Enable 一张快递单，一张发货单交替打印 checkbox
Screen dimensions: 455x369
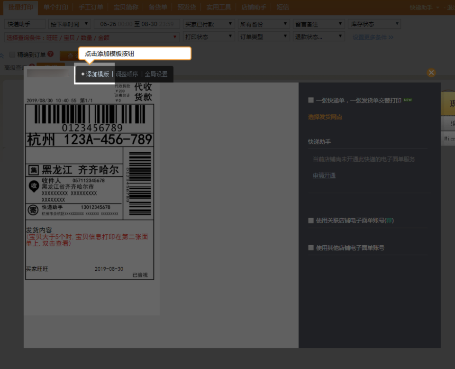(311, 100)
